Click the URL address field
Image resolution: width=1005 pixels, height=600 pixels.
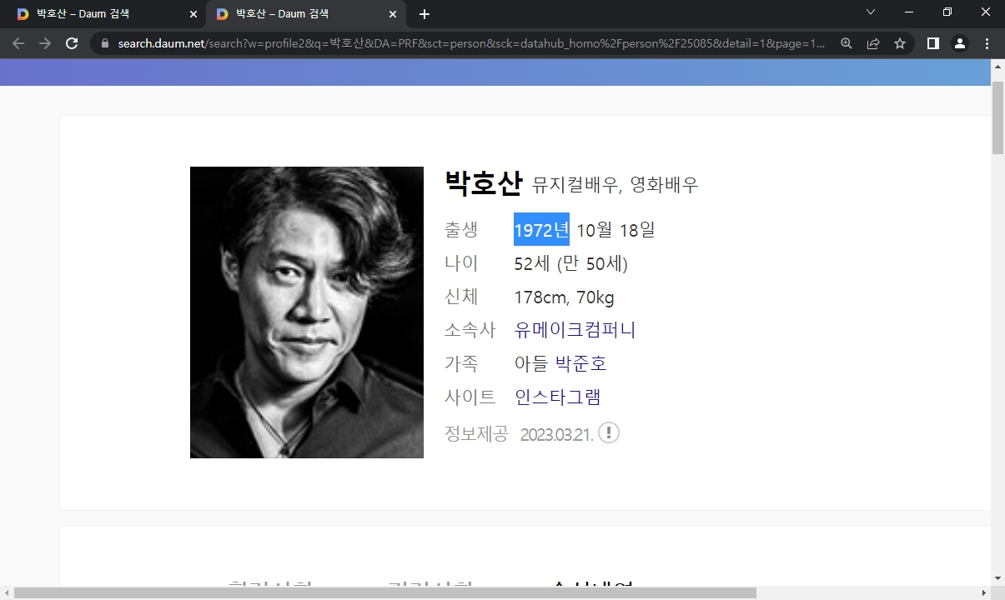471,43
